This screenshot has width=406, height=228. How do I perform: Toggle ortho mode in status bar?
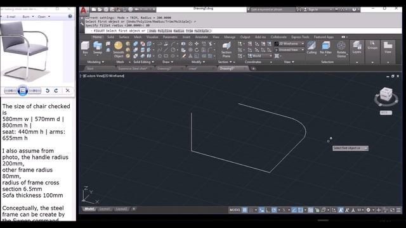[x=268, y=210]
